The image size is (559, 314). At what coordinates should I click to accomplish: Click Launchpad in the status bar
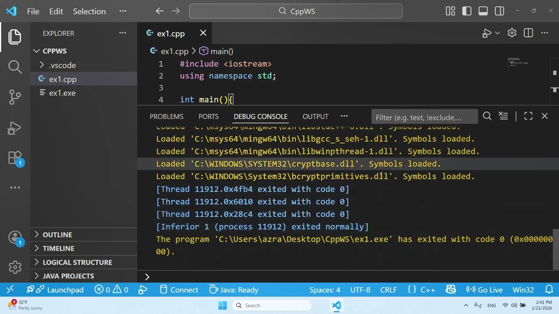[55, 290]
